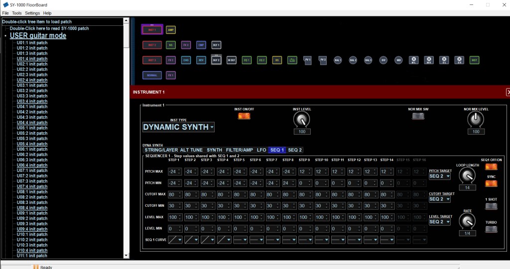Select the CMP compressor block

pos(201,45)
